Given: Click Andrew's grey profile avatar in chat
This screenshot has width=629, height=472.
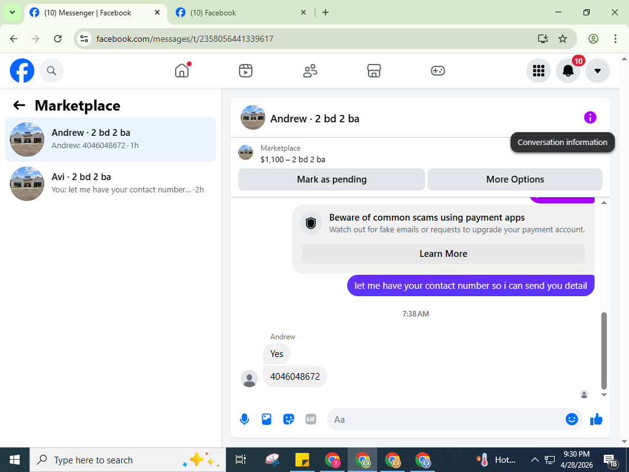Looking at the screenshot, I should pyautogui.click(x=249, y=379).
